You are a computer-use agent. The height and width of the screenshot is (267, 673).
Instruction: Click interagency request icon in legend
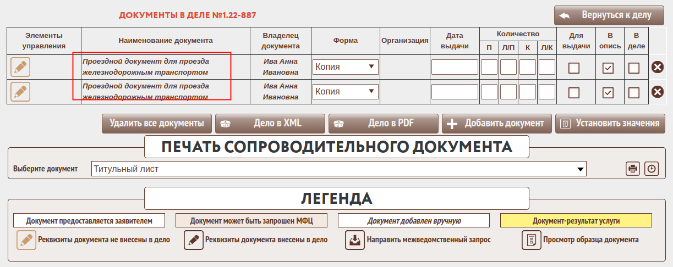(x=355, y=240)
